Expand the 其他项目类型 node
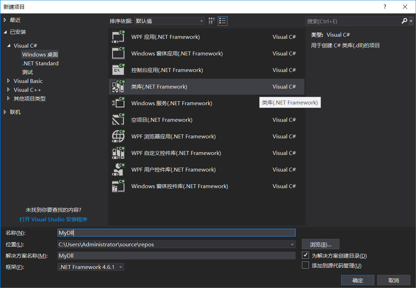This screenshot has height=288, width=416. click(8, 98)
